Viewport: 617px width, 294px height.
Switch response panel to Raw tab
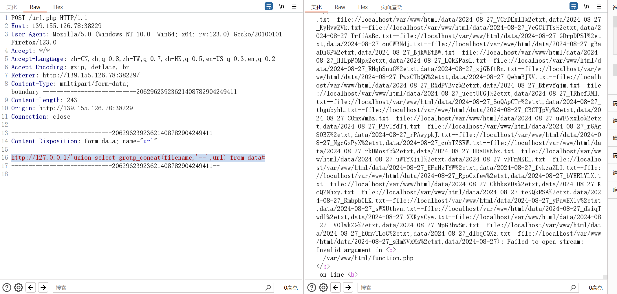pos(340,7)
